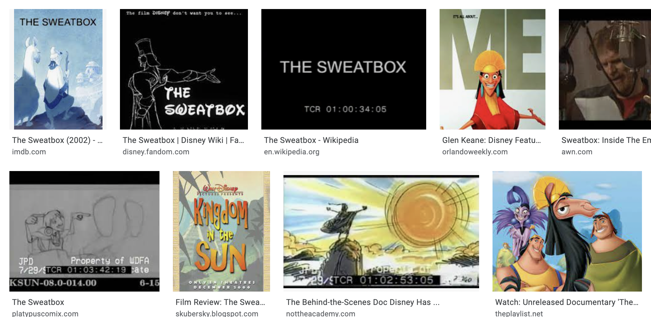The width and height of the screenshot is (651, 317).
Task: Open the grey pencil sketch WDFA thumbnail
Action: click(x=84, y=231)
